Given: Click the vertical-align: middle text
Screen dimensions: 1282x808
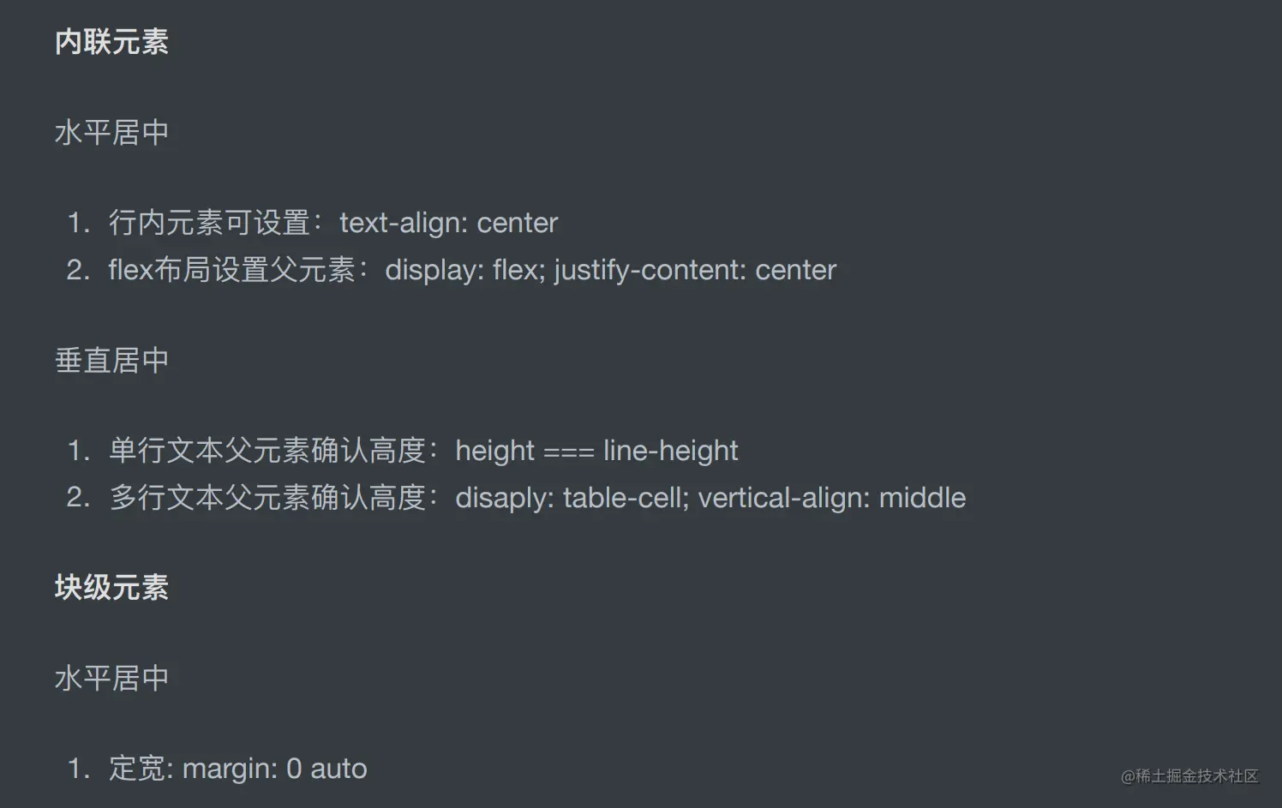Looking at the screenshot, I should pyautogui.click(x=832, y=498).
